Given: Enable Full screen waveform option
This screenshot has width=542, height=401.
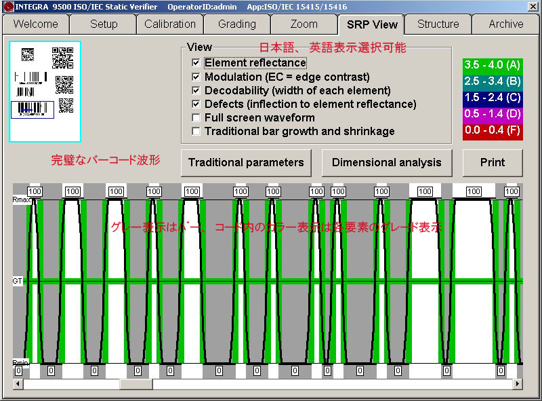Looking at the screenshot, I should click(x=196, y=117).
